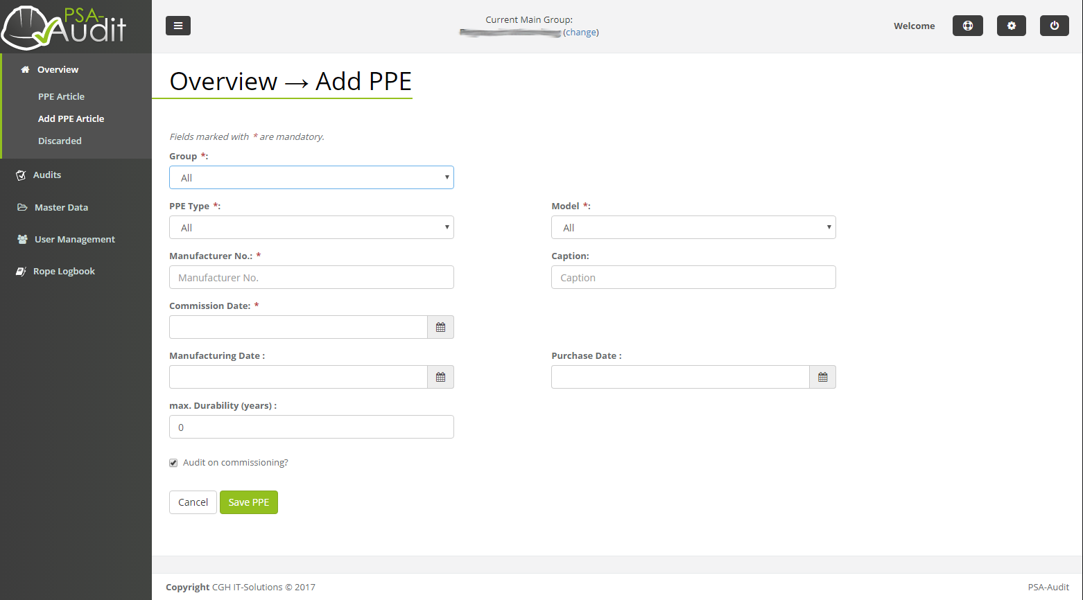Open the help lifebuoy icon button

(967, 26)
